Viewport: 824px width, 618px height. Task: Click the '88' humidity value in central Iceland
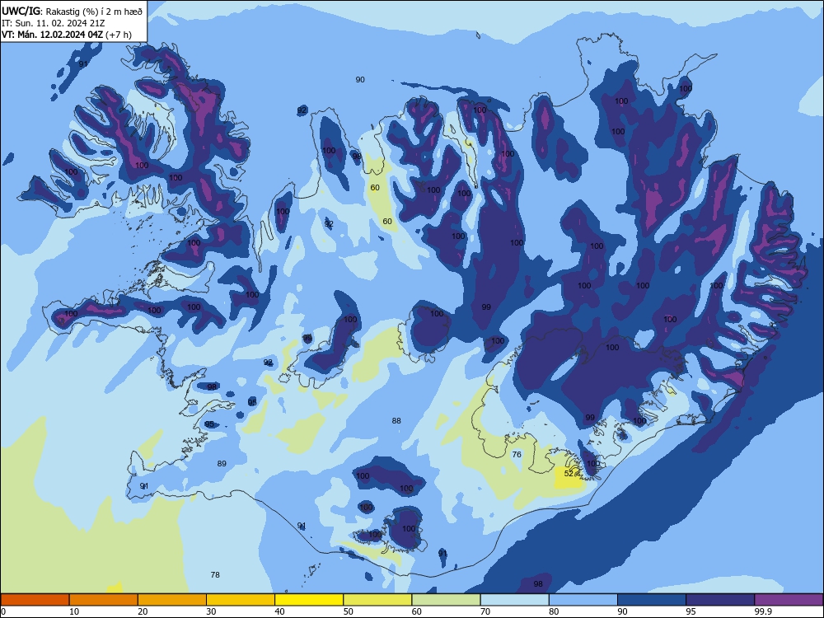pos(396,421)
